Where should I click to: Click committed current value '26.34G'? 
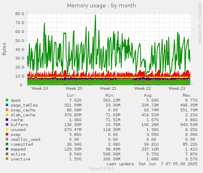point(74,144)
